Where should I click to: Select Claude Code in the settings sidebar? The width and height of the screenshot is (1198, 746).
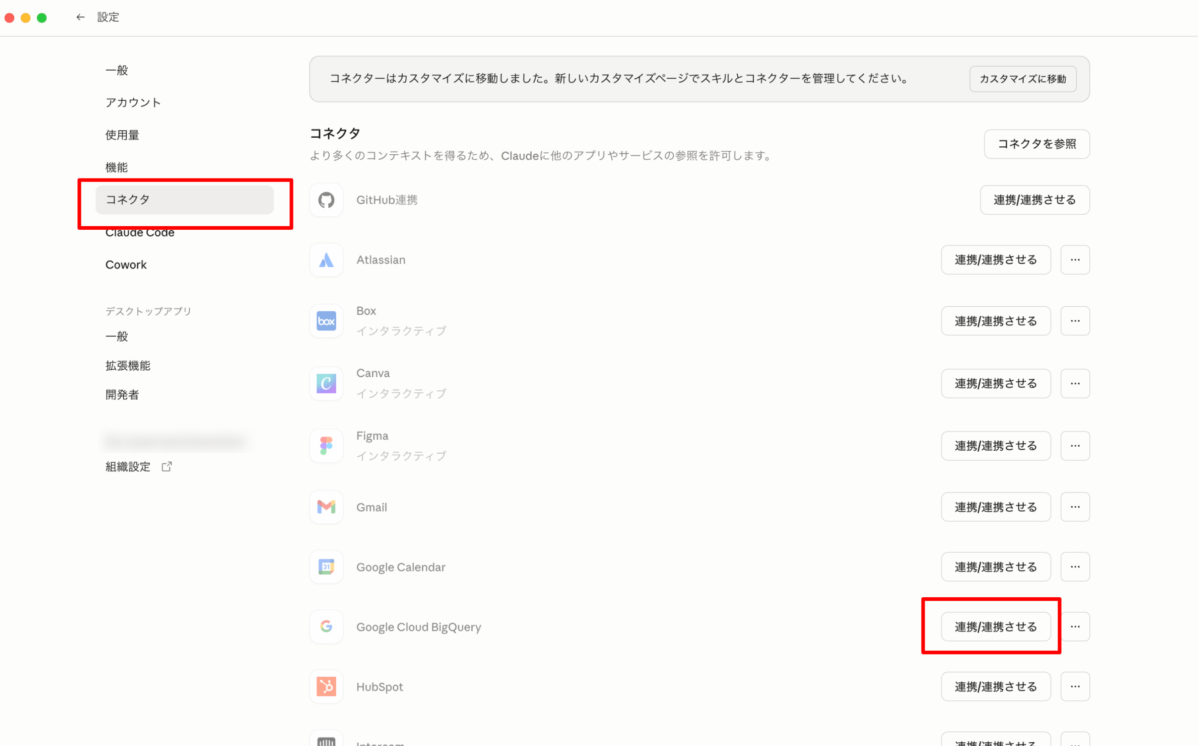pyautogui.click(x=140, y=233)
